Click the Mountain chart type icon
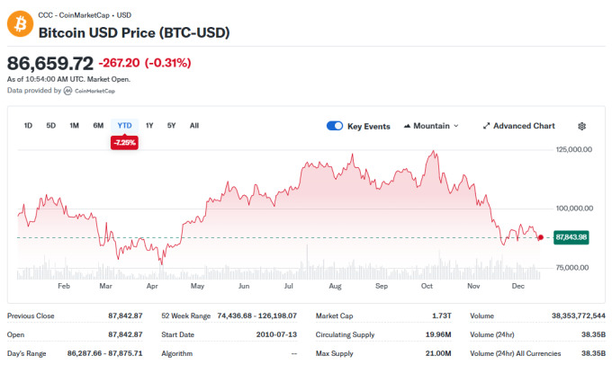Image resolution: width=612 pixels, height=373 pixels. click(408, 127)
